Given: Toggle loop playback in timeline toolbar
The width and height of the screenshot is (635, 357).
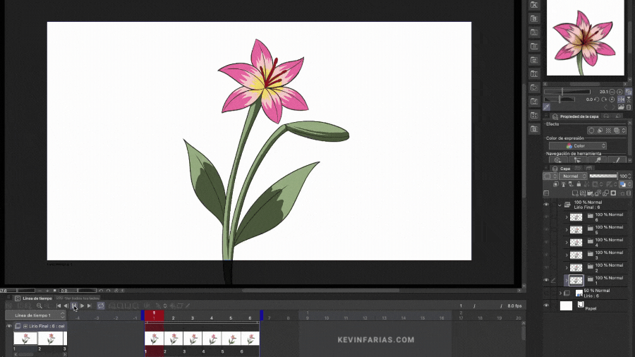Looking at the screenshot, I should (x=100, y=305).
